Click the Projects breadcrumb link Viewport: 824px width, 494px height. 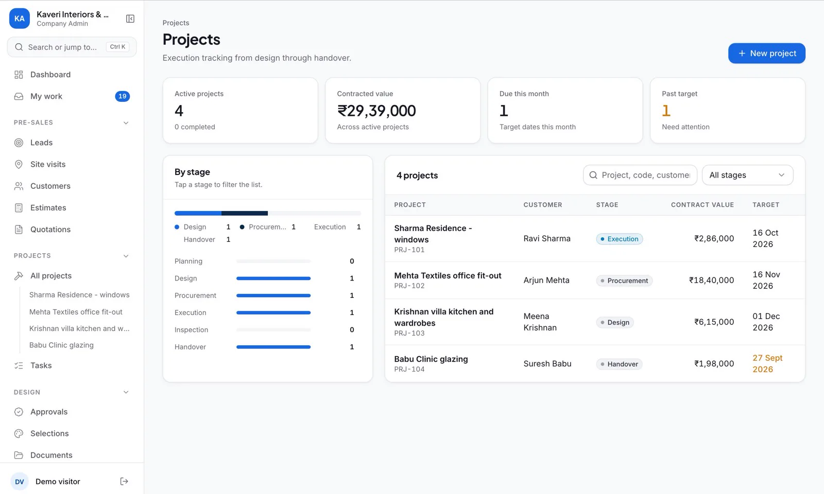click(x=176, y=23)
